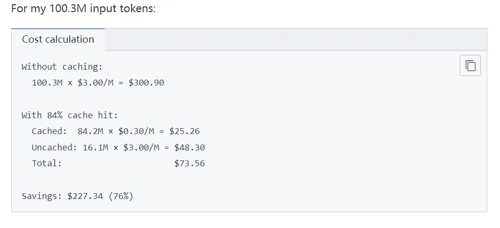Click the 'Without caching:' line

click(x=62, y=66)
